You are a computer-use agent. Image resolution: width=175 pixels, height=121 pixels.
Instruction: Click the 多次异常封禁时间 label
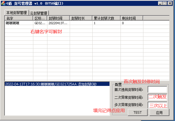(x=129, y=105)
